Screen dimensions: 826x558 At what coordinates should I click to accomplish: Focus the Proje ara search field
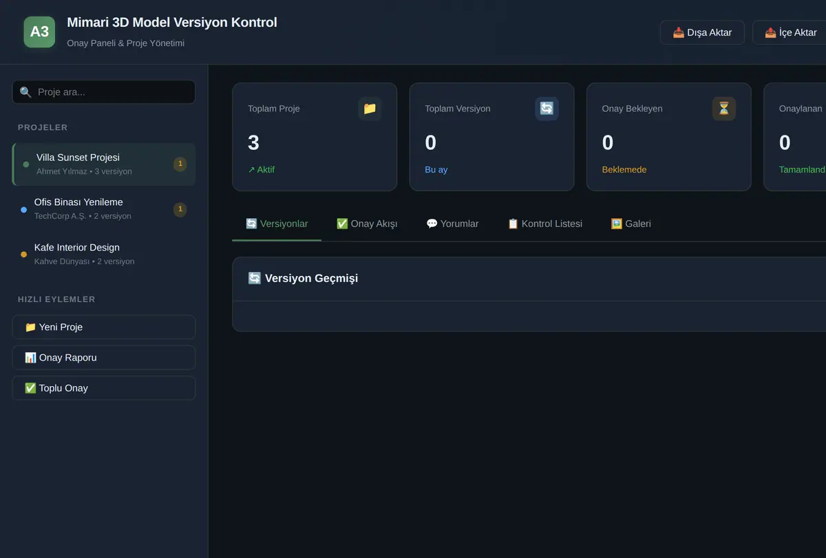pyautogui.click(x=104, y=92)
